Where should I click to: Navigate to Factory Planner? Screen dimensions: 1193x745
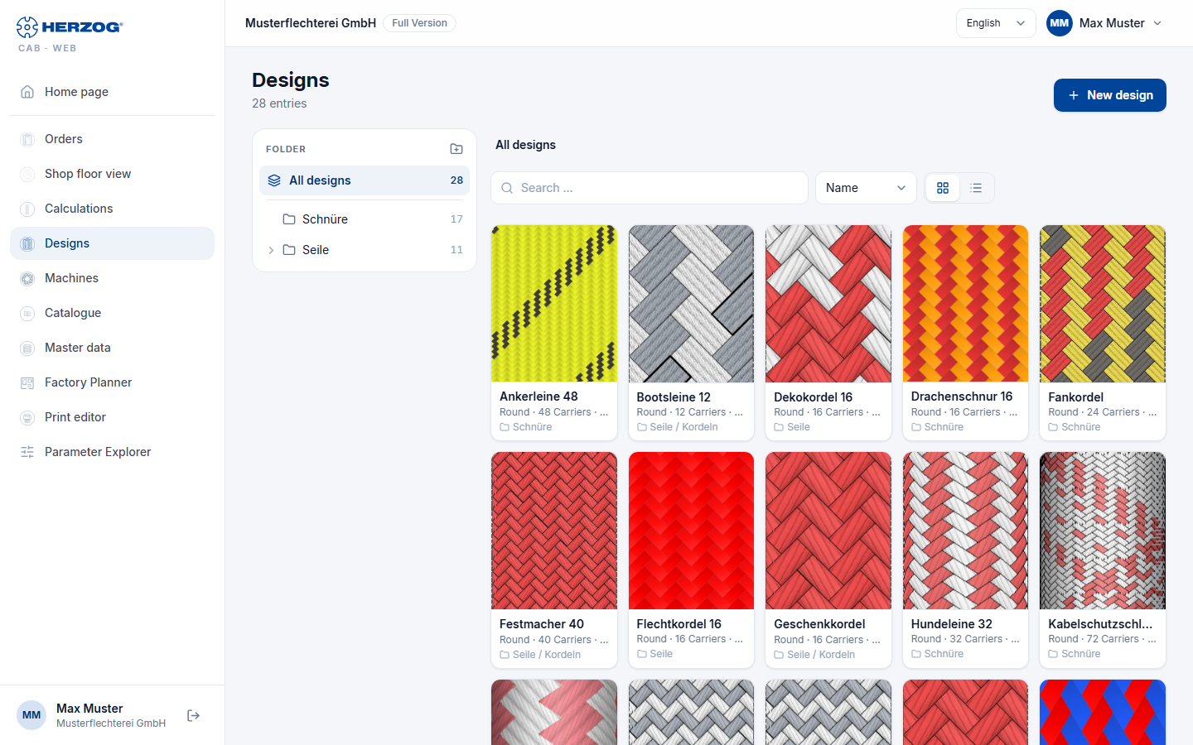pyautogui.click(x=112, y=382)
